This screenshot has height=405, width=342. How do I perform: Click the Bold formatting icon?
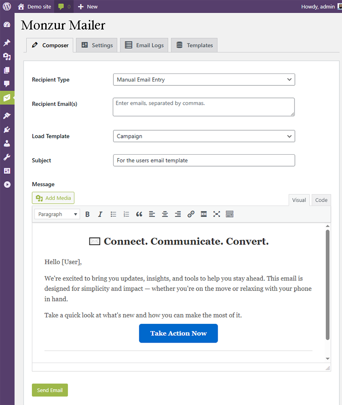coord(88,214)
